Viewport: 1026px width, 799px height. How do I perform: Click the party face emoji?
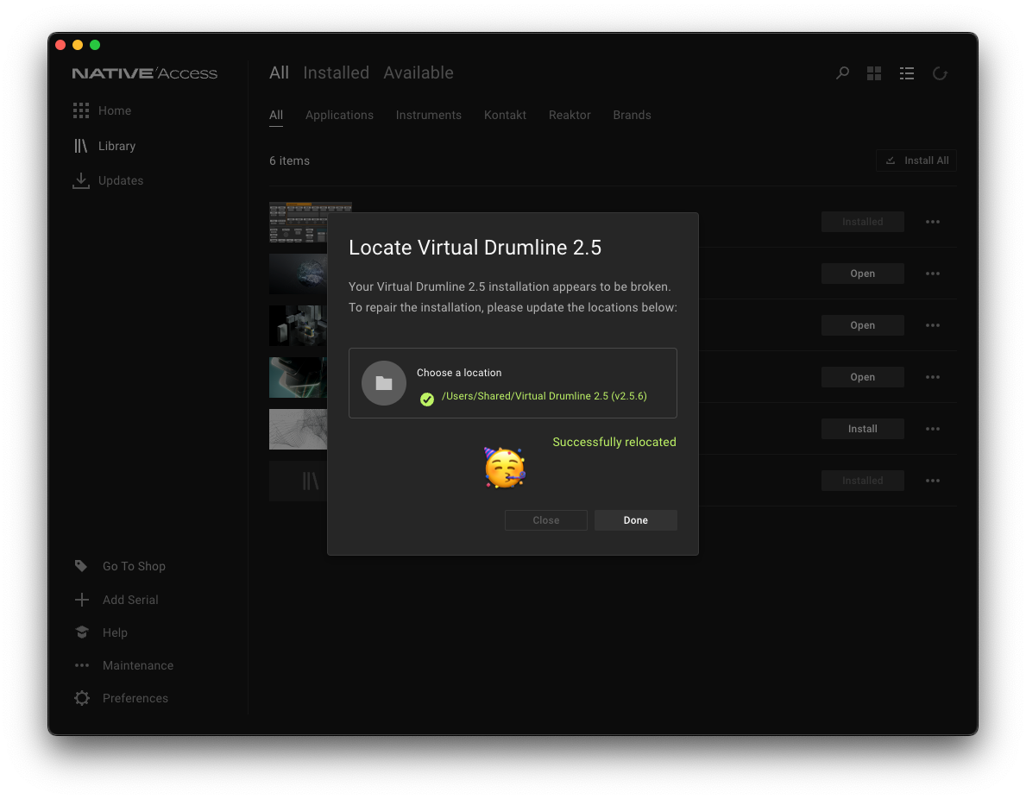[505, 467]
